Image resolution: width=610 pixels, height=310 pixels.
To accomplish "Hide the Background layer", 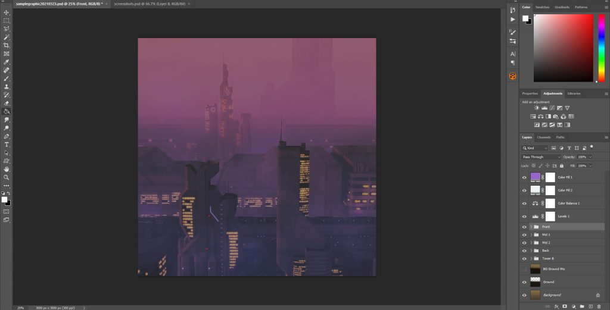I will click(x=524, y=295).
